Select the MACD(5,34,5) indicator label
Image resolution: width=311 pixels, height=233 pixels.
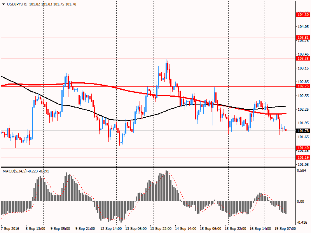[14, 171]
